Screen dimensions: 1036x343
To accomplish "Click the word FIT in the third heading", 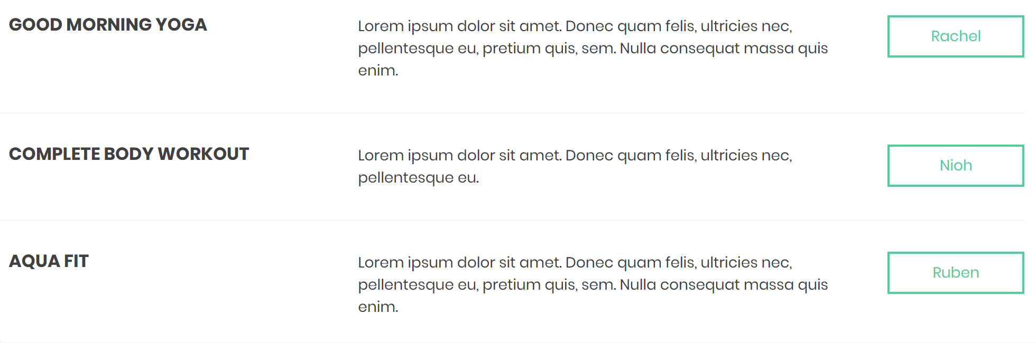I will tap(76, 261).
